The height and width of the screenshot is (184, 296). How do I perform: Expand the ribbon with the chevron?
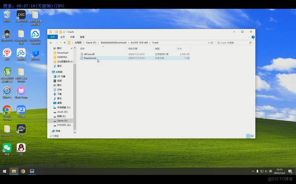249,37
